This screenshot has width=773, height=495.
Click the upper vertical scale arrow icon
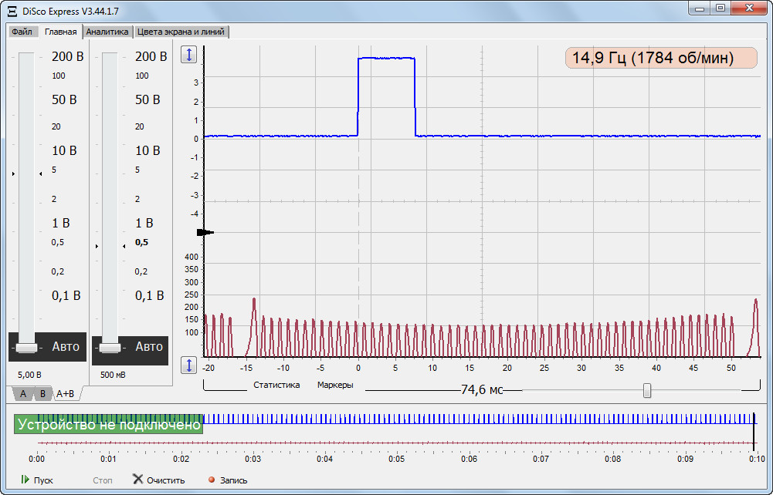pyautogui.click(x=189, y=54)
